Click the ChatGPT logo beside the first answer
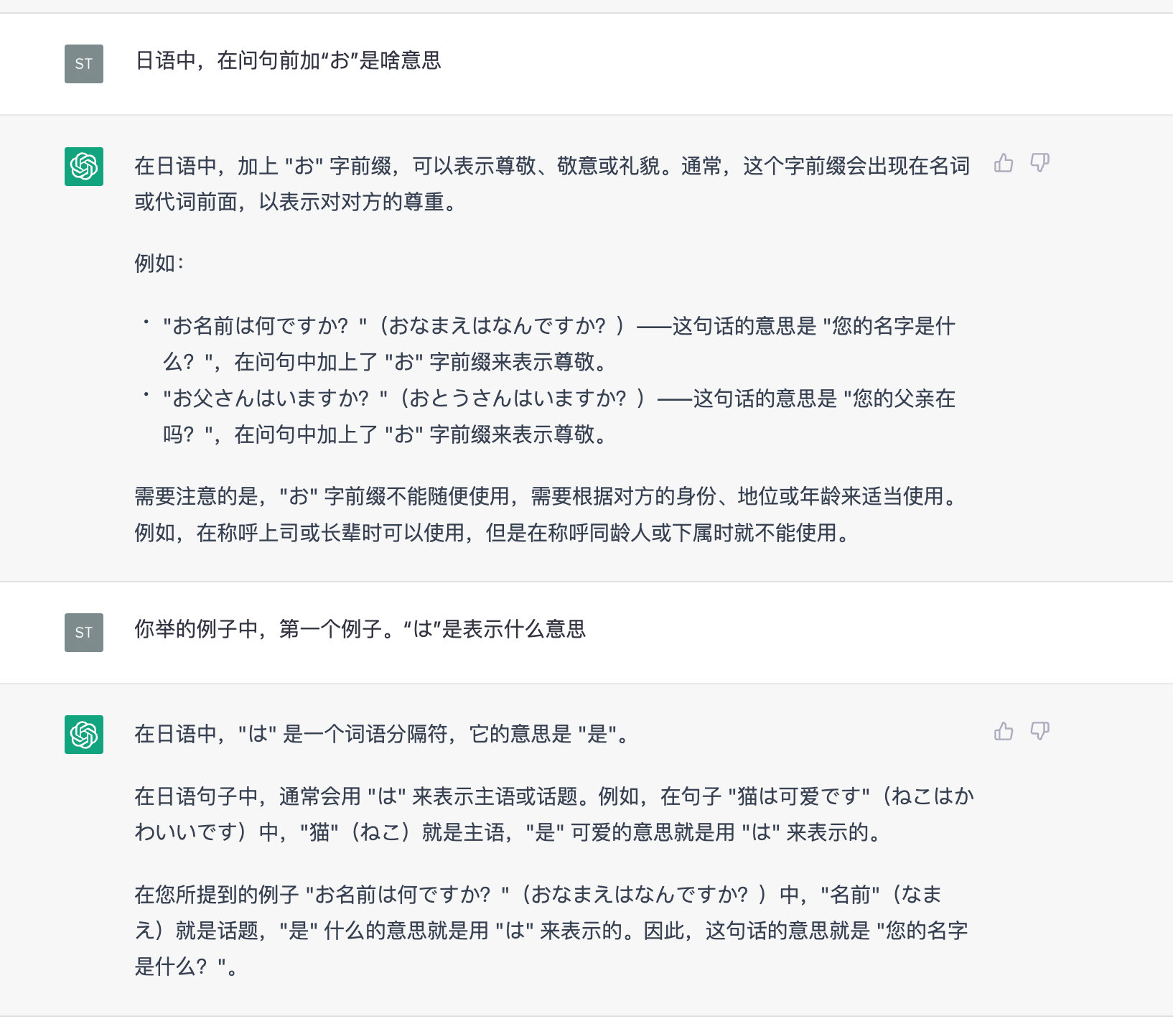 pyautogui.click(x=84, y=167)
